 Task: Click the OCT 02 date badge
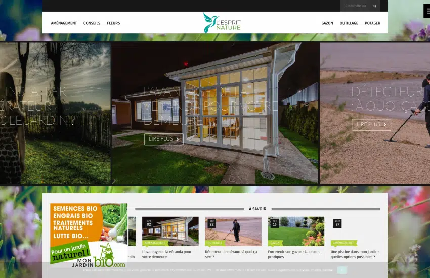[149, 223]
